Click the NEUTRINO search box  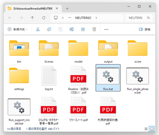pos(139,18)
